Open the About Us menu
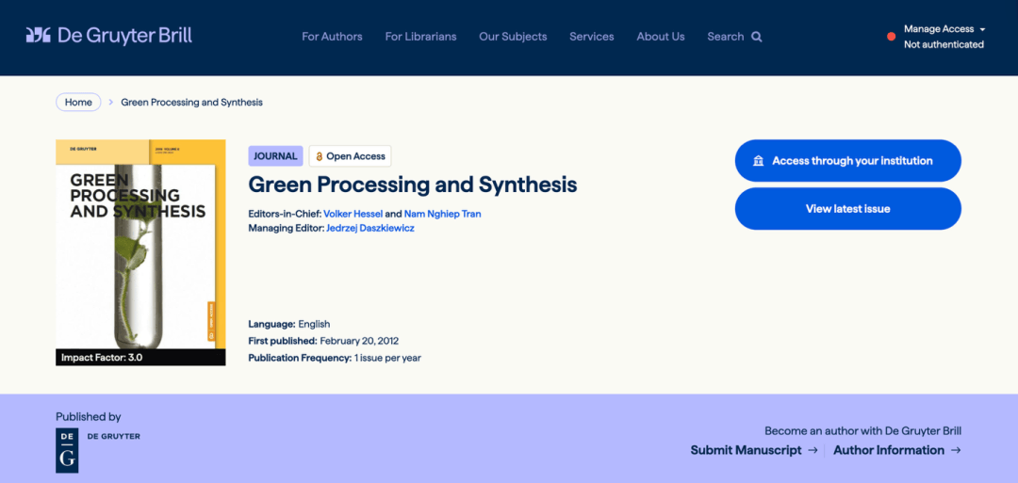1018x483 pixels. (660, 37)
